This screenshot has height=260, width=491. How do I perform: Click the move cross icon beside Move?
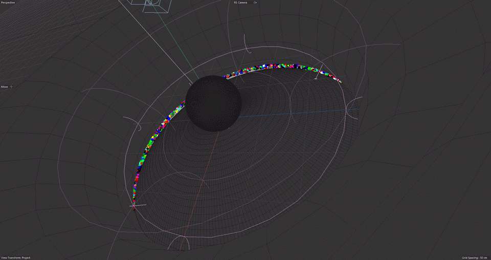pos(12,87)
